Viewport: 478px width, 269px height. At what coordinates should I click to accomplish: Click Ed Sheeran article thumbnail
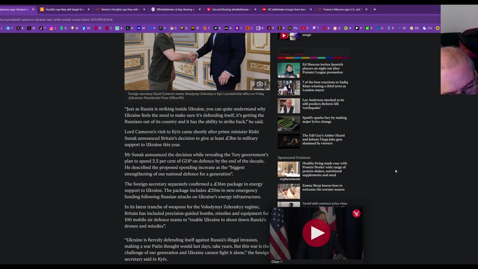[289, 70]
